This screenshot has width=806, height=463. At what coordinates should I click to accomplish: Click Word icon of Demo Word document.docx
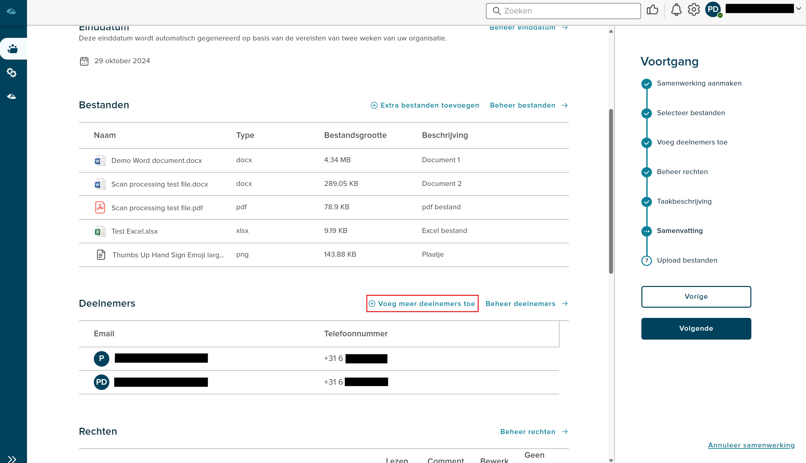point(100,161)
